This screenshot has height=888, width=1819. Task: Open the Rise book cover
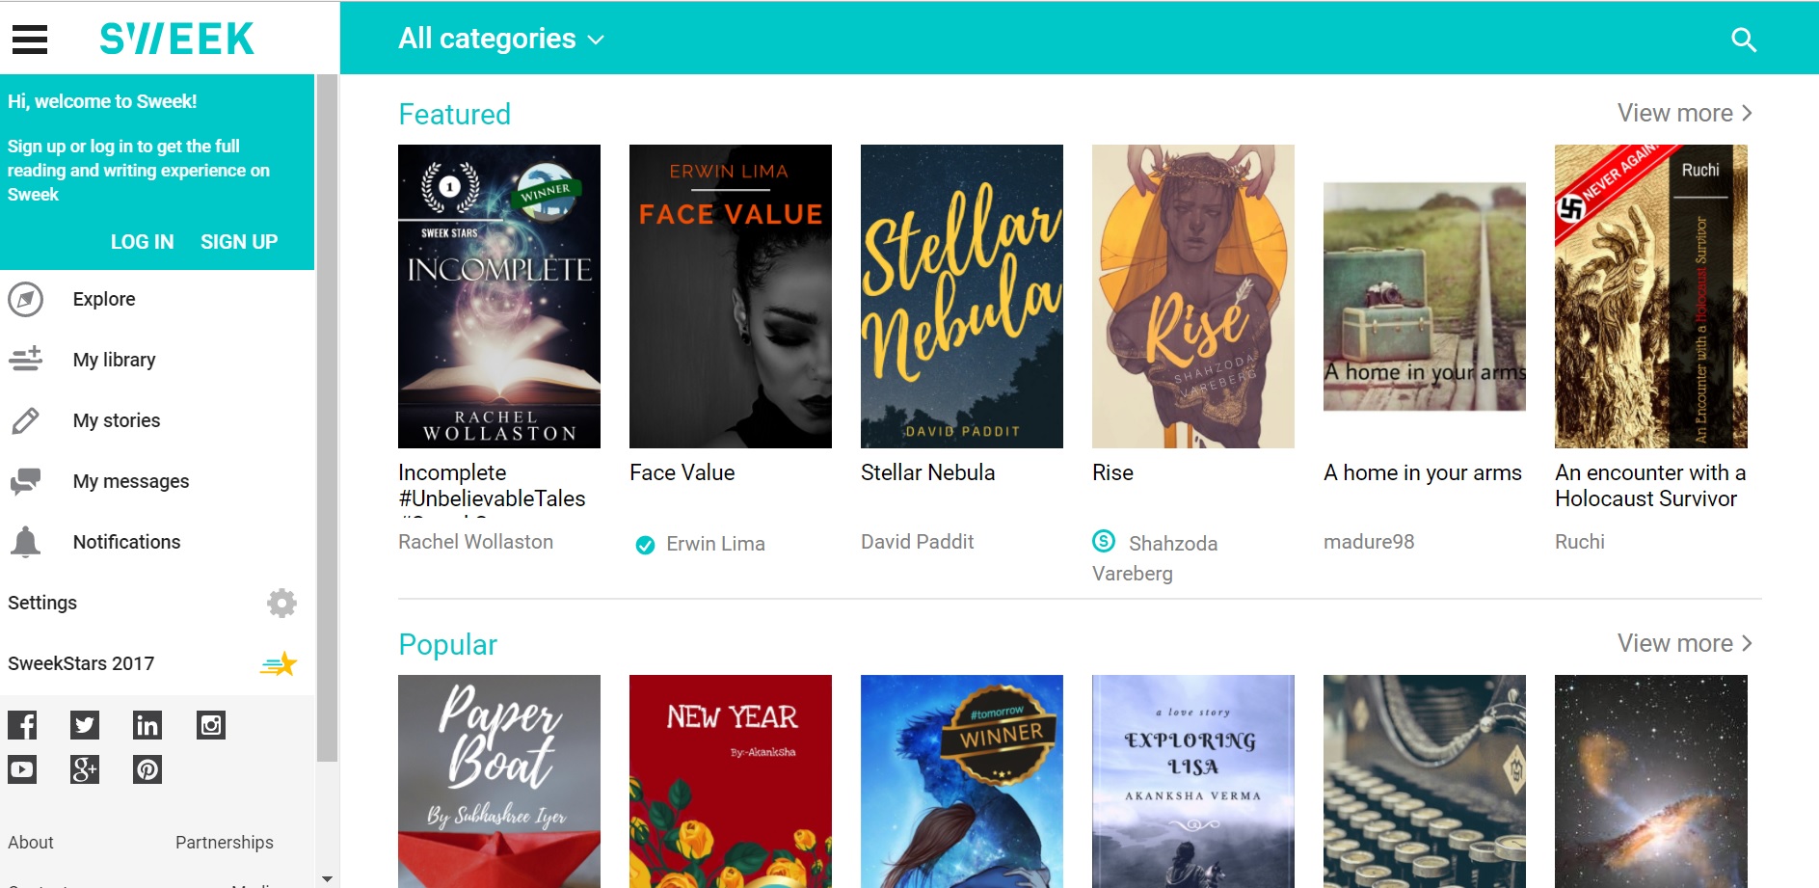pyautogui.click(x=1193, y=296)
